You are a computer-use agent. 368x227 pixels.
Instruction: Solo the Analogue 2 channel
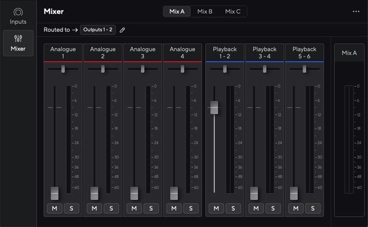tap(111, 208)
